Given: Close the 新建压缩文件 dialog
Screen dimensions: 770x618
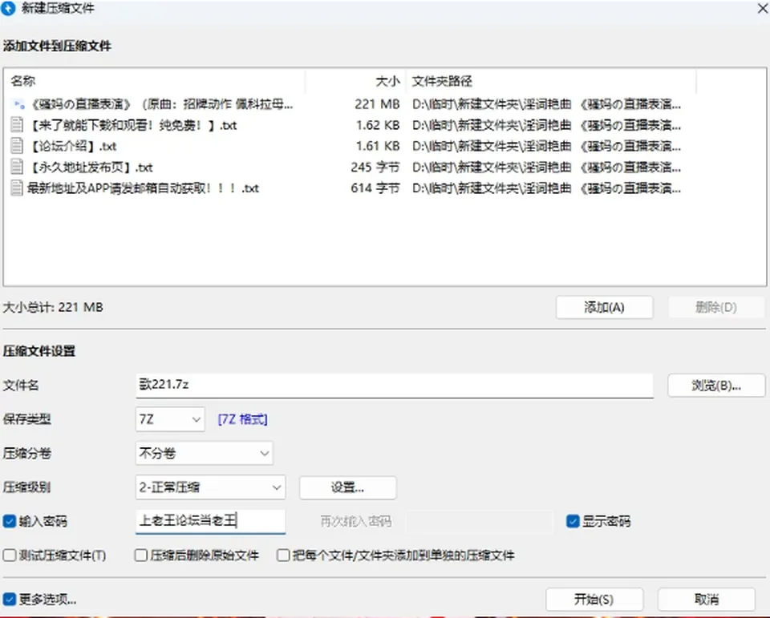Looking at the screenshot, I should (763, 8).
